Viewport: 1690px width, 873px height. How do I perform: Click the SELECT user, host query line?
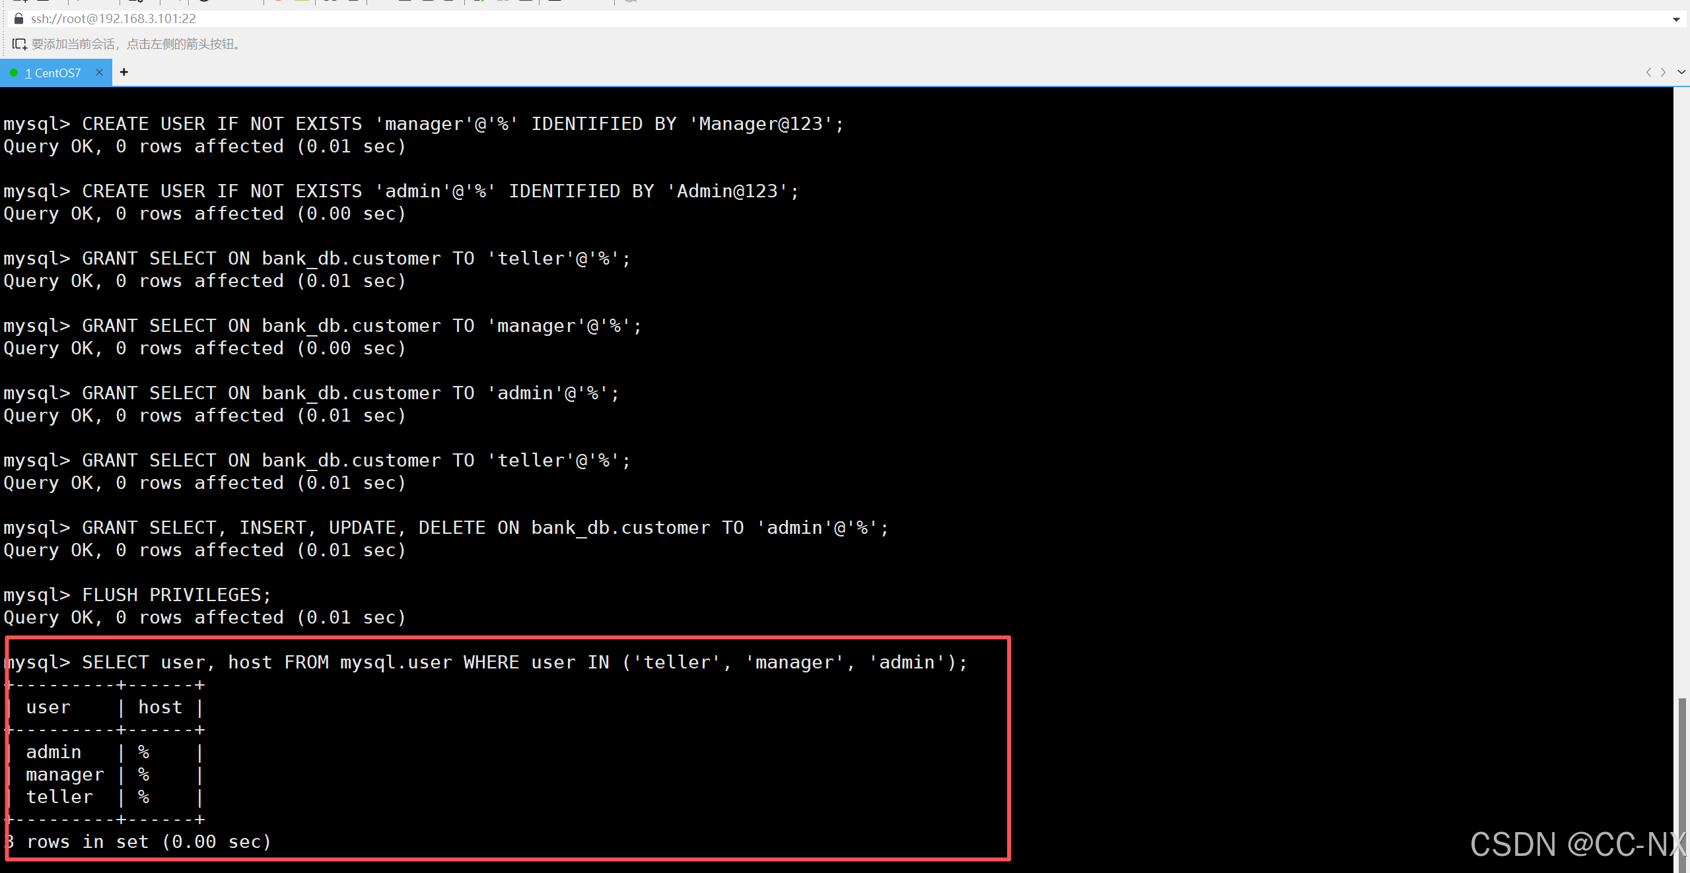pyautogui.click(x=524, y=662)
